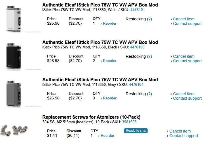Contact support about the Replacement Screws
Screen dimensions: 214x147
click(x=183, y=136)
